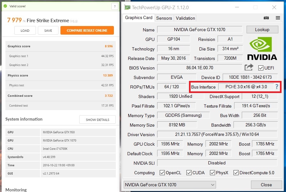Open help with the question mark button in 3DMark
Viewport: 286px width, 192px height.
115,7
